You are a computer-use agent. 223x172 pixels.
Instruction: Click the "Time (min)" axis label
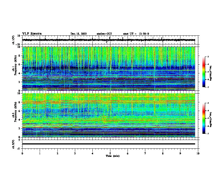pos(113,156)
